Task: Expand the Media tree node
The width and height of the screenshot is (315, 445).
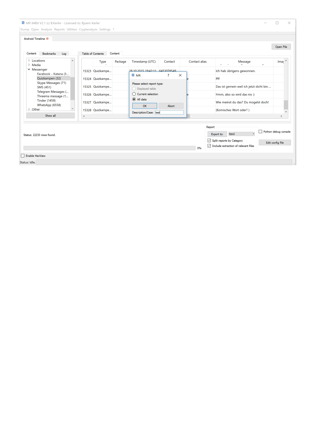Action: click(x=29, y=65)
